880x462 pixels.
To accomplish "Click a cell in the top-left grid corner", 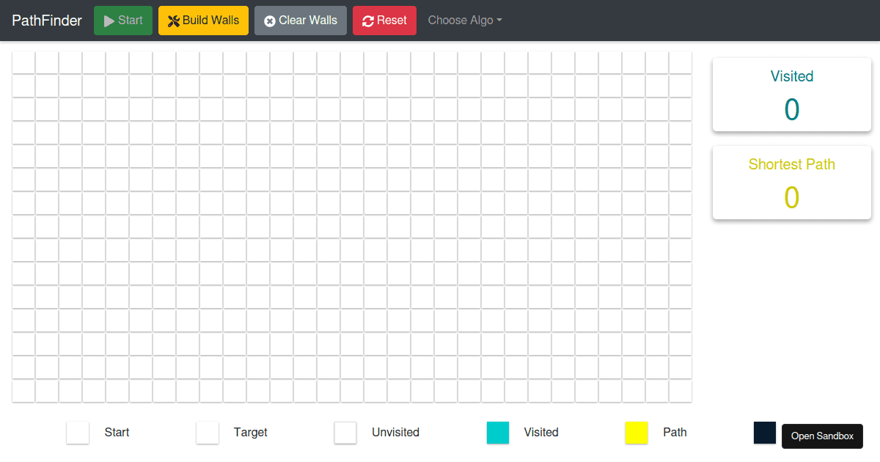I will 23,62.
